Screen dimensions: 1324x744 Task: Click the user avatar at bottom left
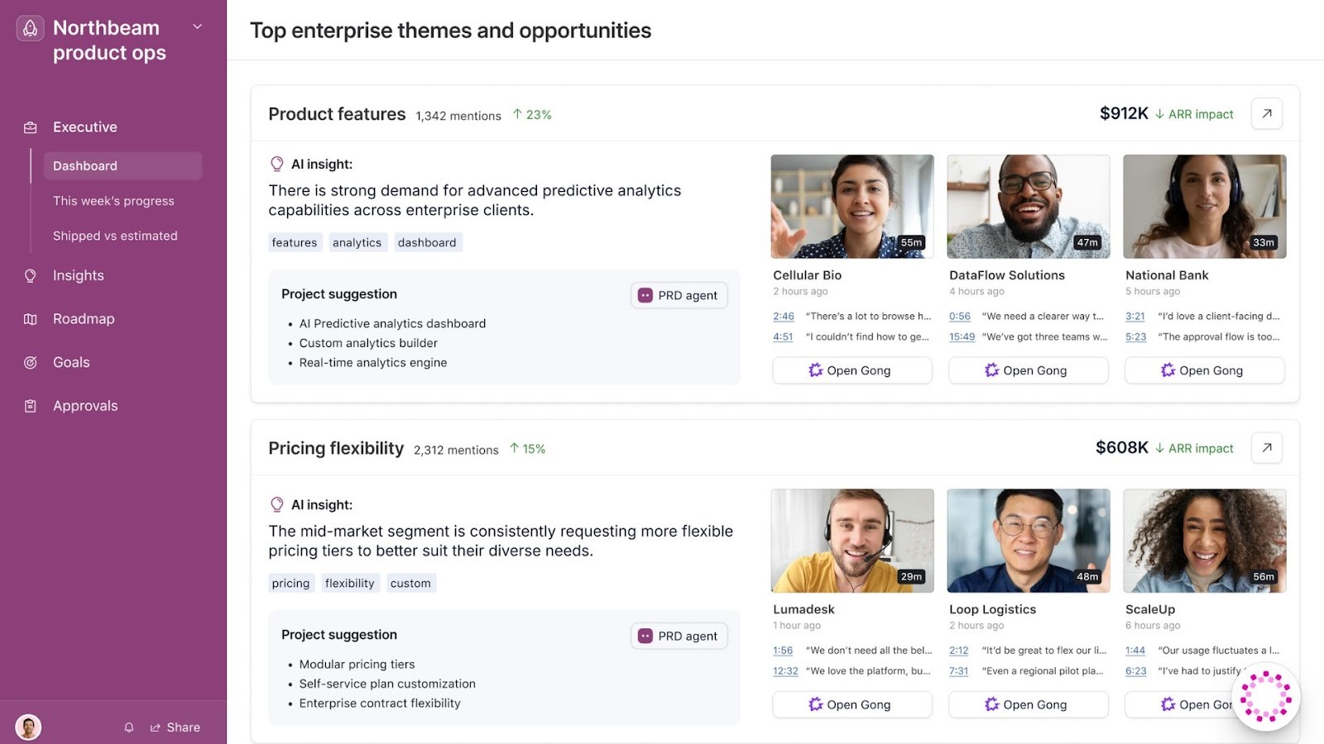[28, 727]
